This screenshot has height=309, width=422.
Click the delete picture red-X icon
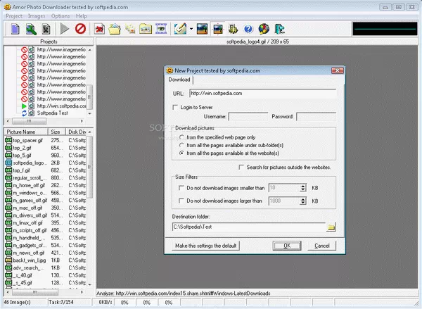[99, 29]
